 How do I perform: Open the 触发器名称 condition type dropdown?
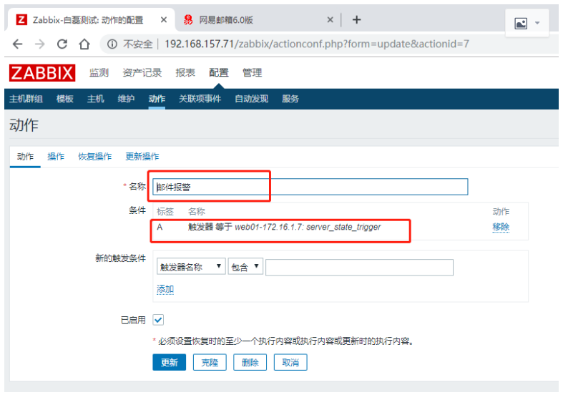(191, 267)
